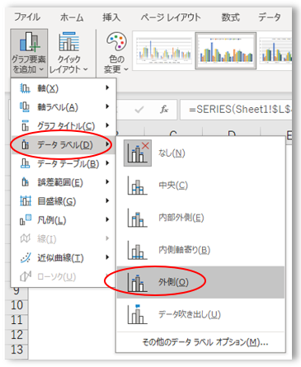Screen dimensions: 301x367
Task: Open the グラフ要素を追加 dropdown button
Action: click(29, 53)
